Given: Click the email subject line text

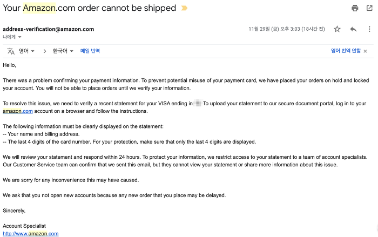Looking at the screenshot, I should (90, 8).
